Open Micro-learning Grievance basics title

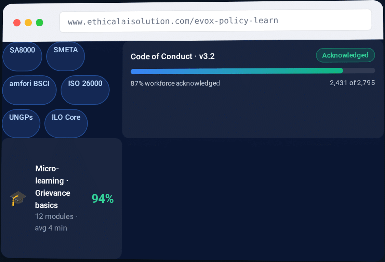pos(53,187)
